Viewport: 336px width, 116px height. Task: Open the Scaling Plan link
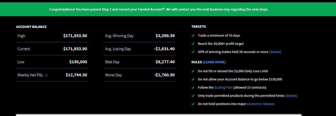223,88
